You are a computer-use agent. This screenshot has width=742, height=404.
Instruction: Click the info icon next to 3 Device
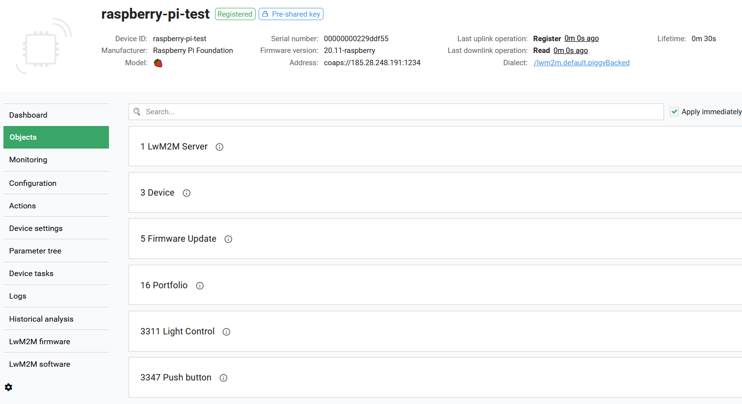(x=186, y=193)
